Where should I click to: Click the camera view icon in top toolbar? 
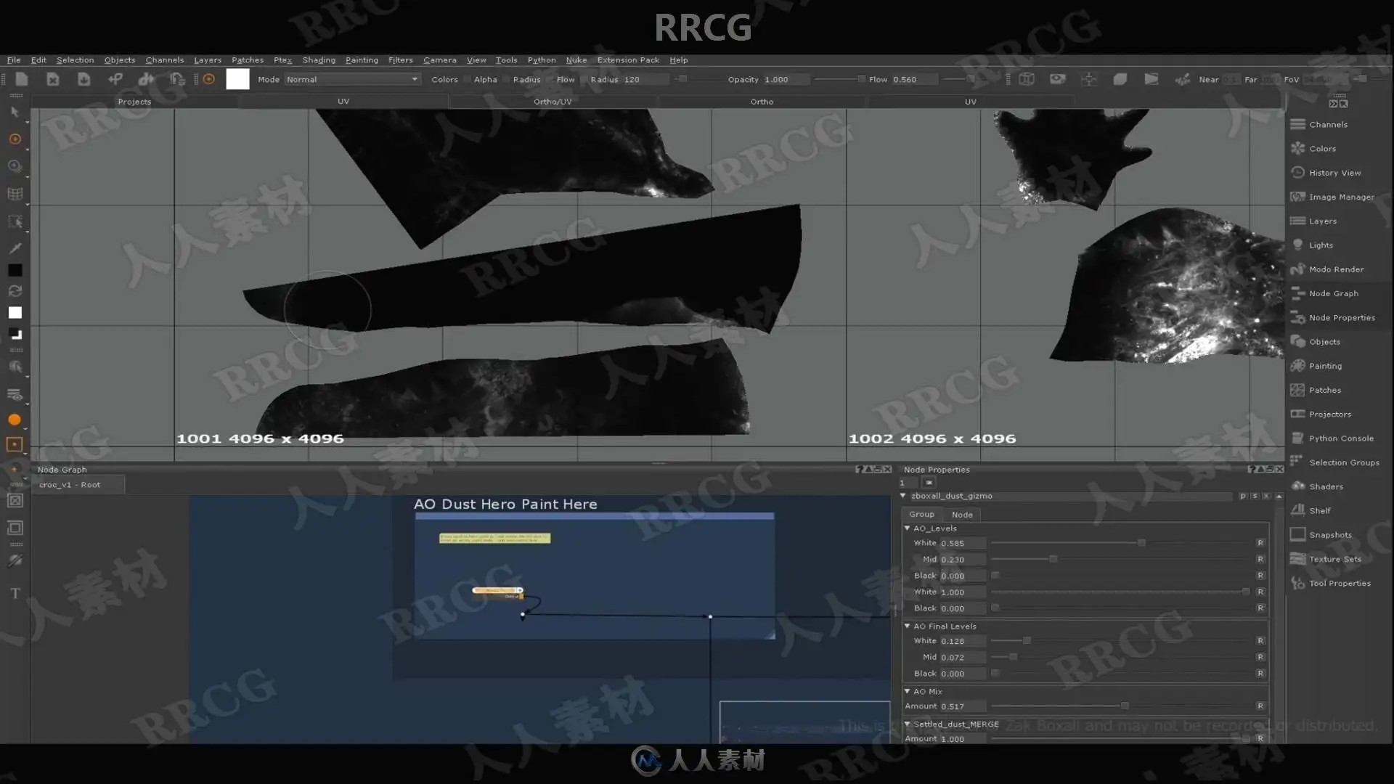click(1057, 79)
